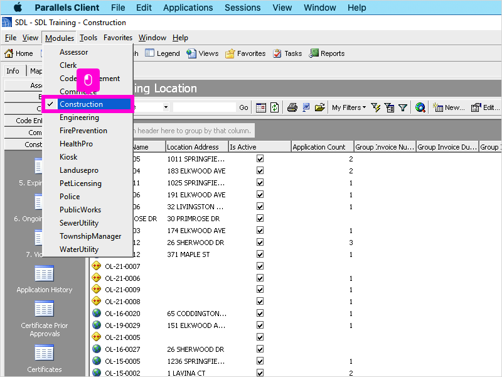
Task: Expand the My Filters dropdown
Action: tap(349, 107)
